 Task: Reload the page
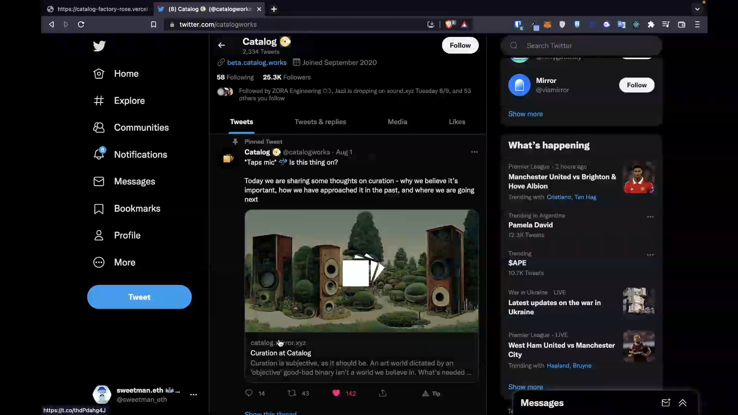(x=81, y=25)
